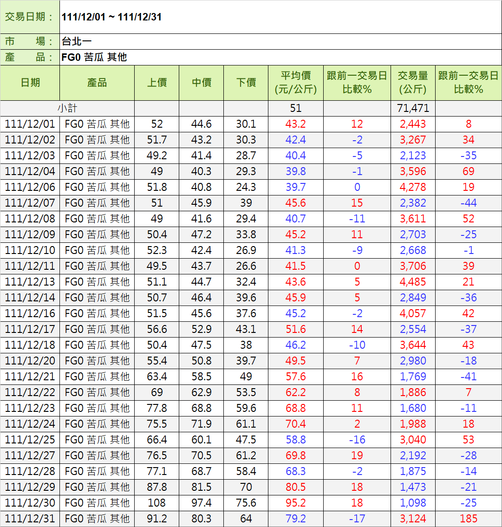
Task: Select trading volume 4,485 cell
Action: click(x=412, y=282)
